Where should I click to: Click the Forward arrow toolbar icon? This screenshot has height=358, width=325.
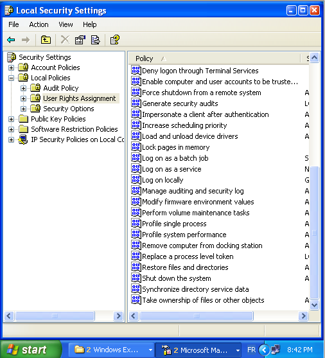[x=26, y=40]
